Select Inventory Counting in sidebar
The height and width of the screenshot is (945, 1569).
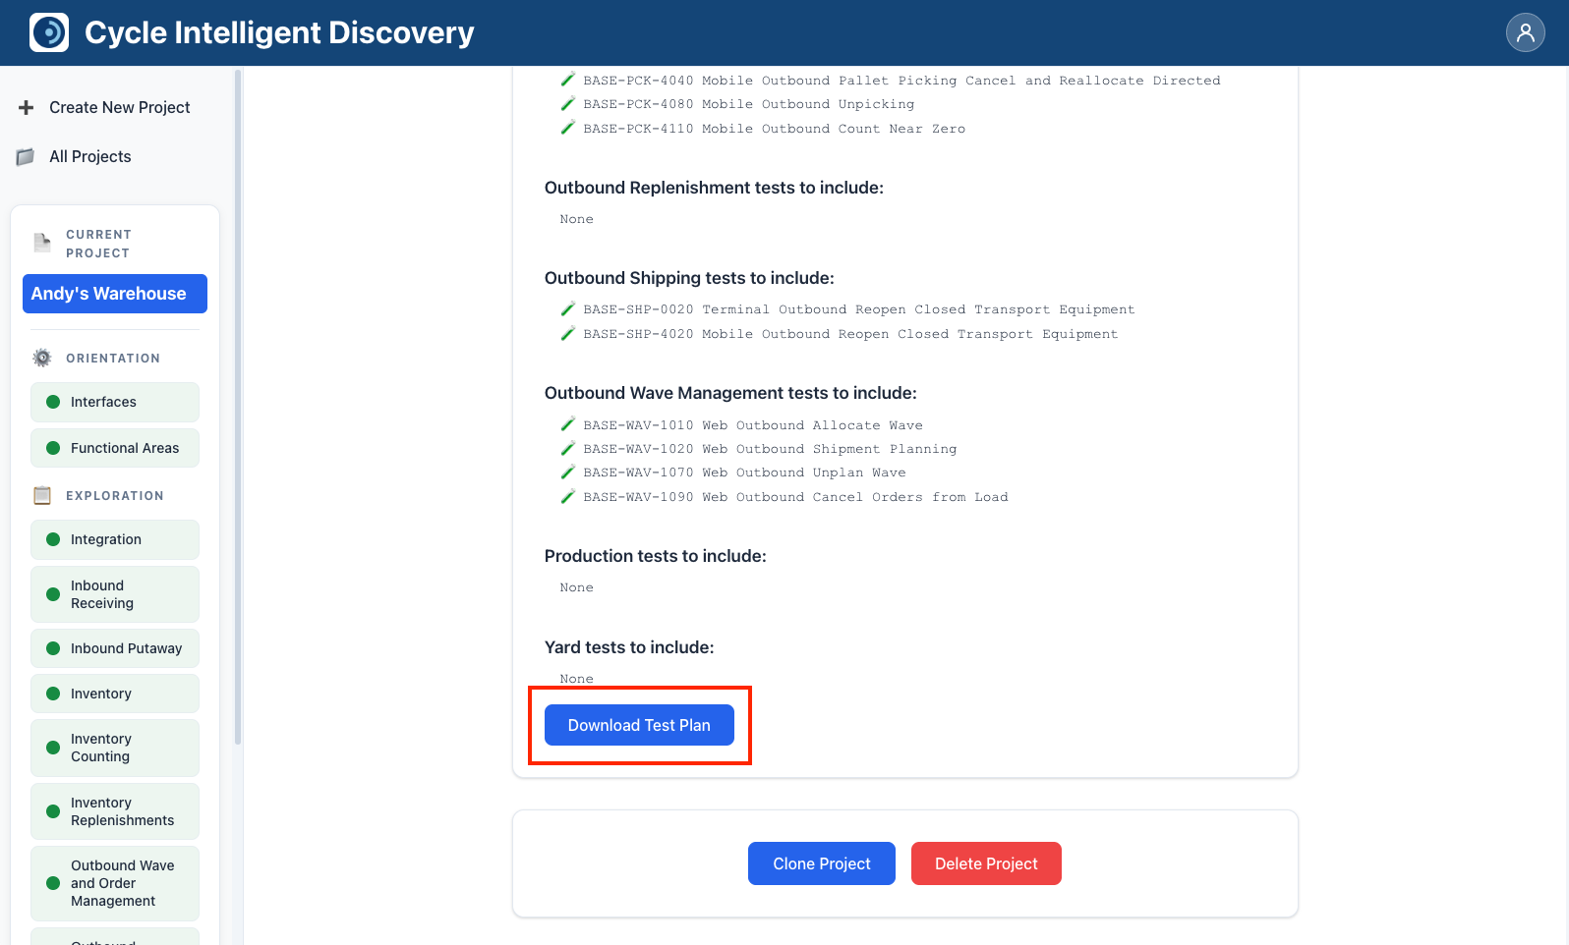click(x=114, y=748)
